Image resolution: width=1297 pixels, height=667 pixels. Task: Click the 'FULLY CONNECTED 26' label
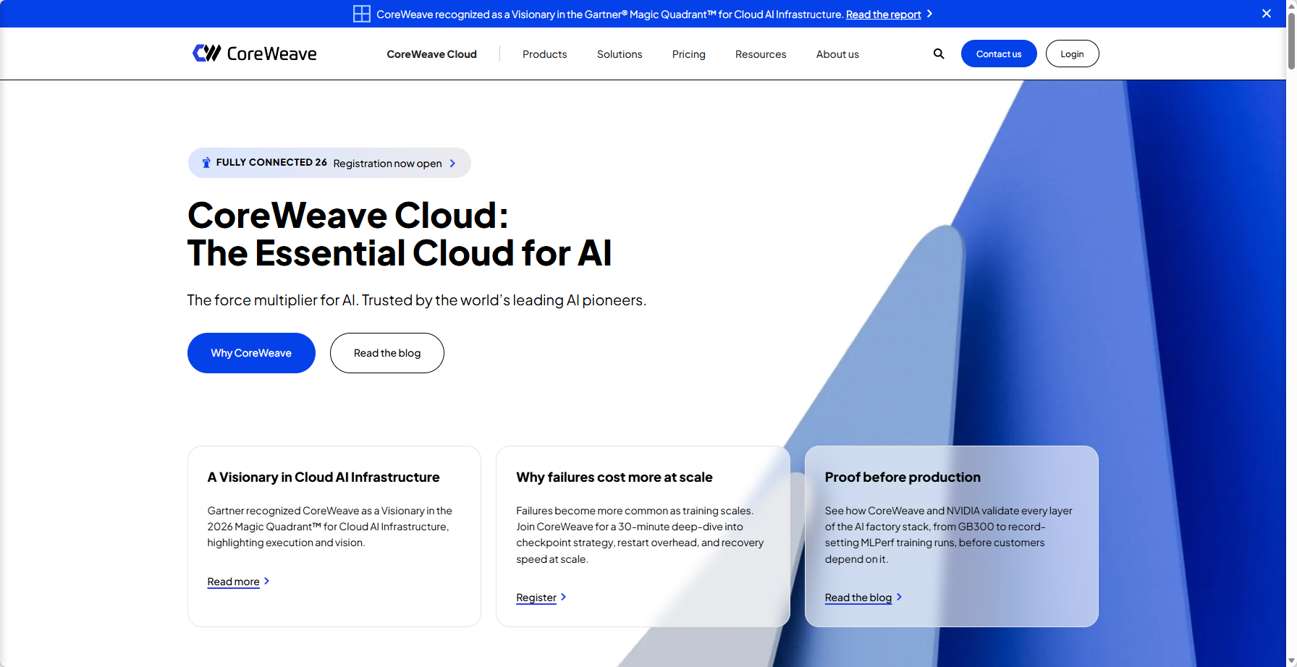pos(271,163)
